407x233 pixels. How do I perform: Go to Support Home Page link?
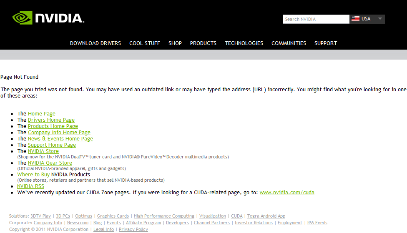click(x=52, y=145)
